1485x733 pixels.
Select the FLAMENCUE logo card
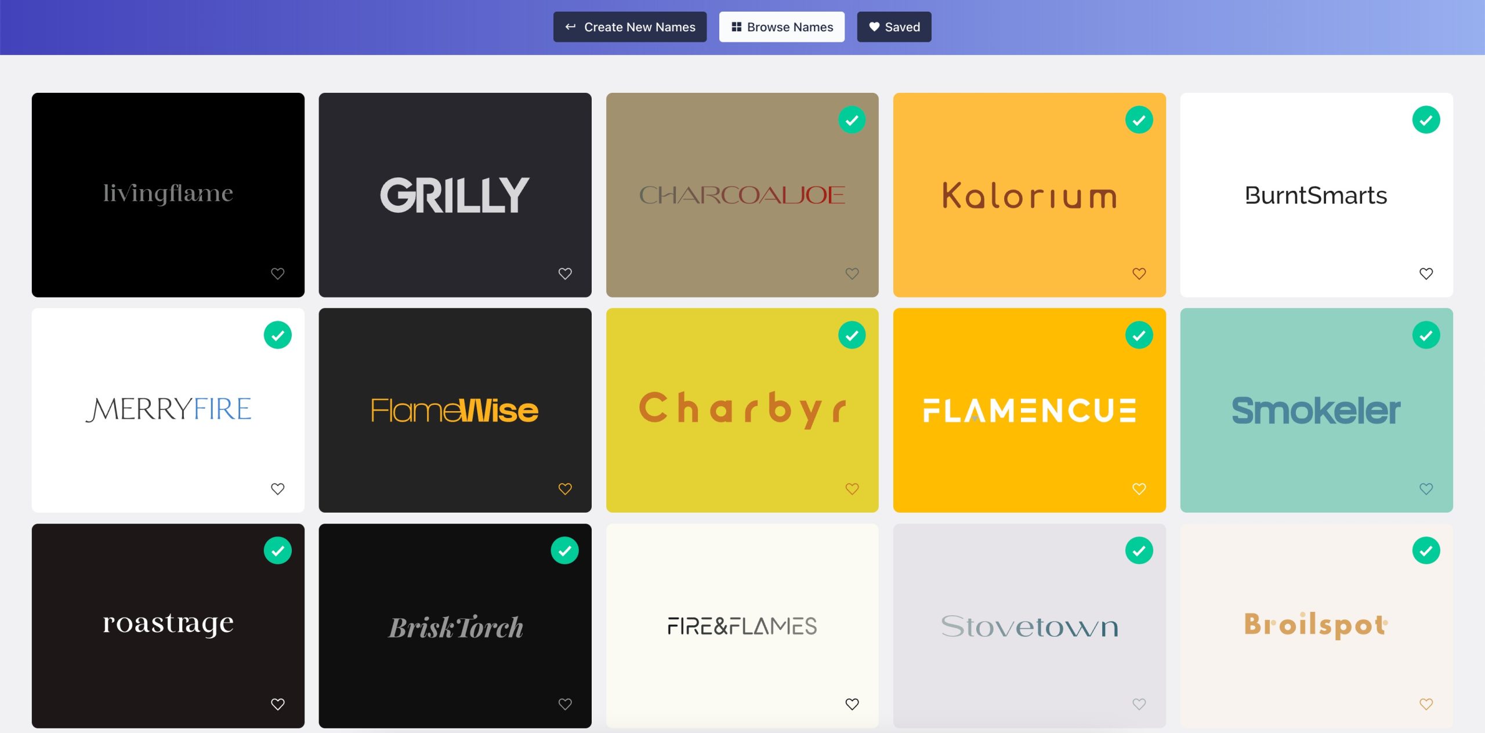pyautogui.click(x=1029, y=409)
